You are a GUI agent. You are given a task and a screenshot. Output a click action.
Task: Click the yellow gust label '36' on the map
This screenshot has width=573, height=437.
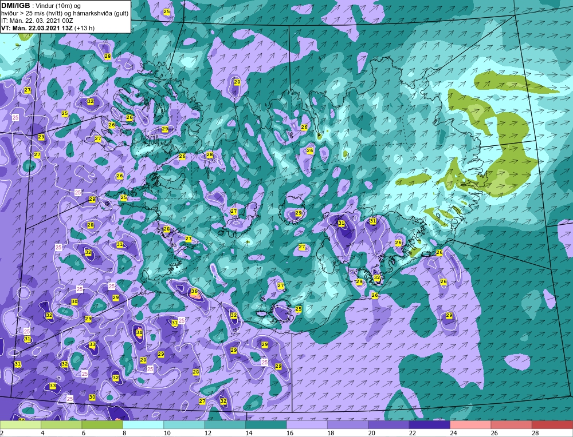click(x=194, y=292)
